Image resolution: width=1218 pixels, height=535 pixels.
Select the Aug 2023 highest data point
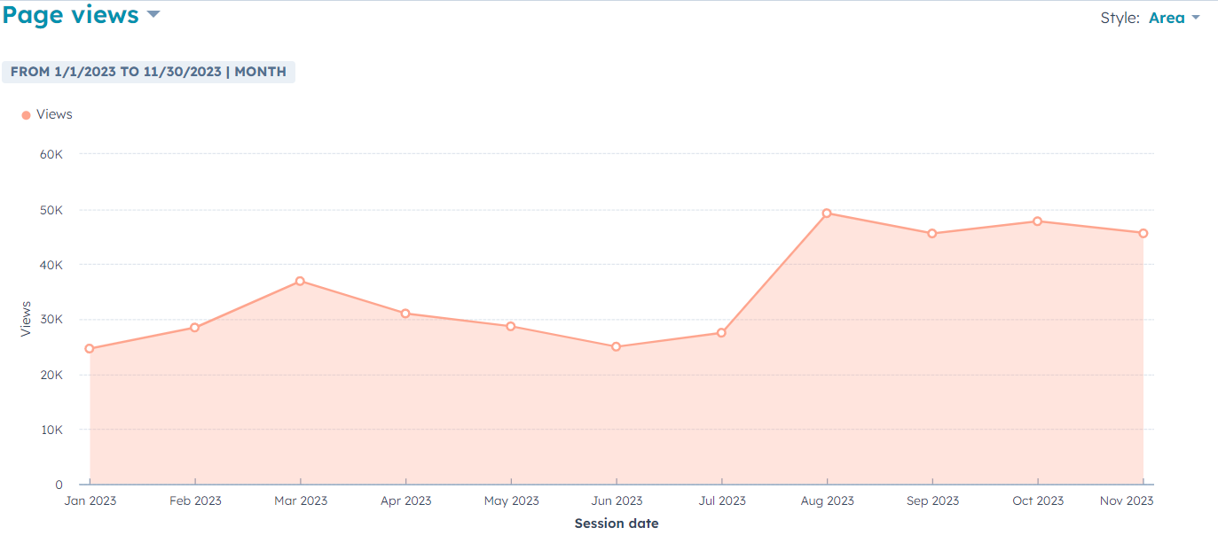tap(827, 213)
